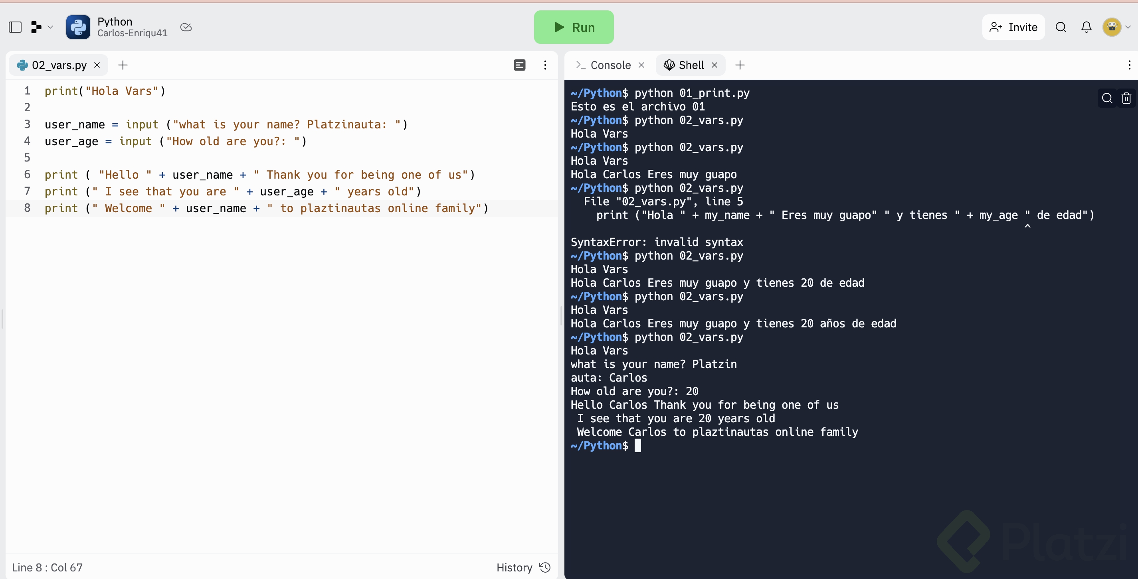Image resolution: width=1138 pixels, height=579 pixels.
Task: Clear the shell with trash icon
Action: (x=1126, y=98)
